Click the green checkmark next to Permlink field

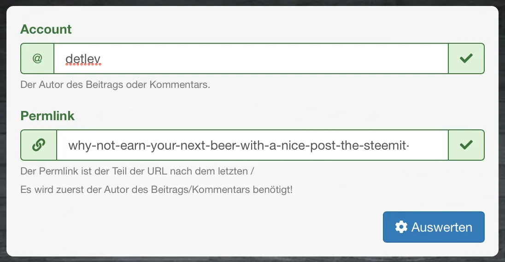466,145
